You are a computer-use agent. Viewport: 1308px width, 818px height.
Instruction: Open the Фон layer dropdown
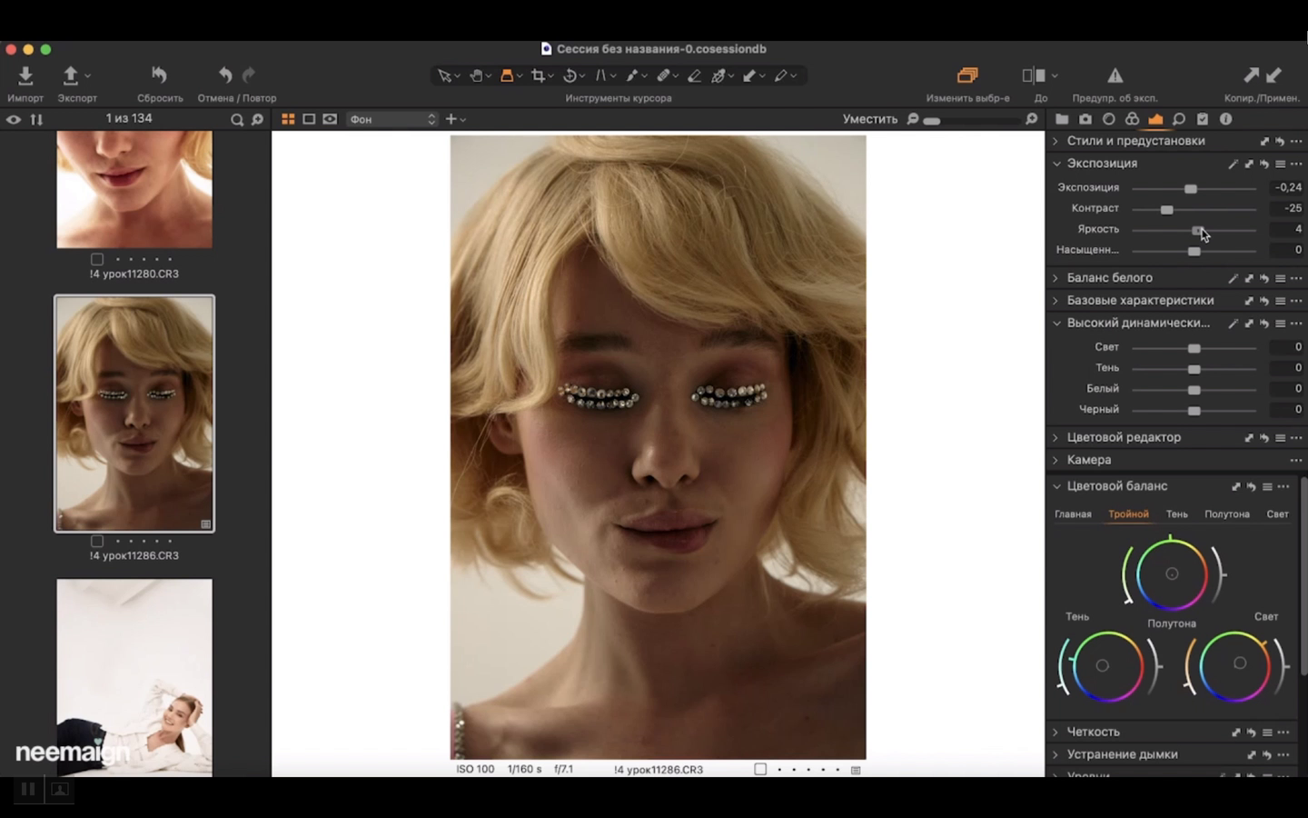pos(392,119)
